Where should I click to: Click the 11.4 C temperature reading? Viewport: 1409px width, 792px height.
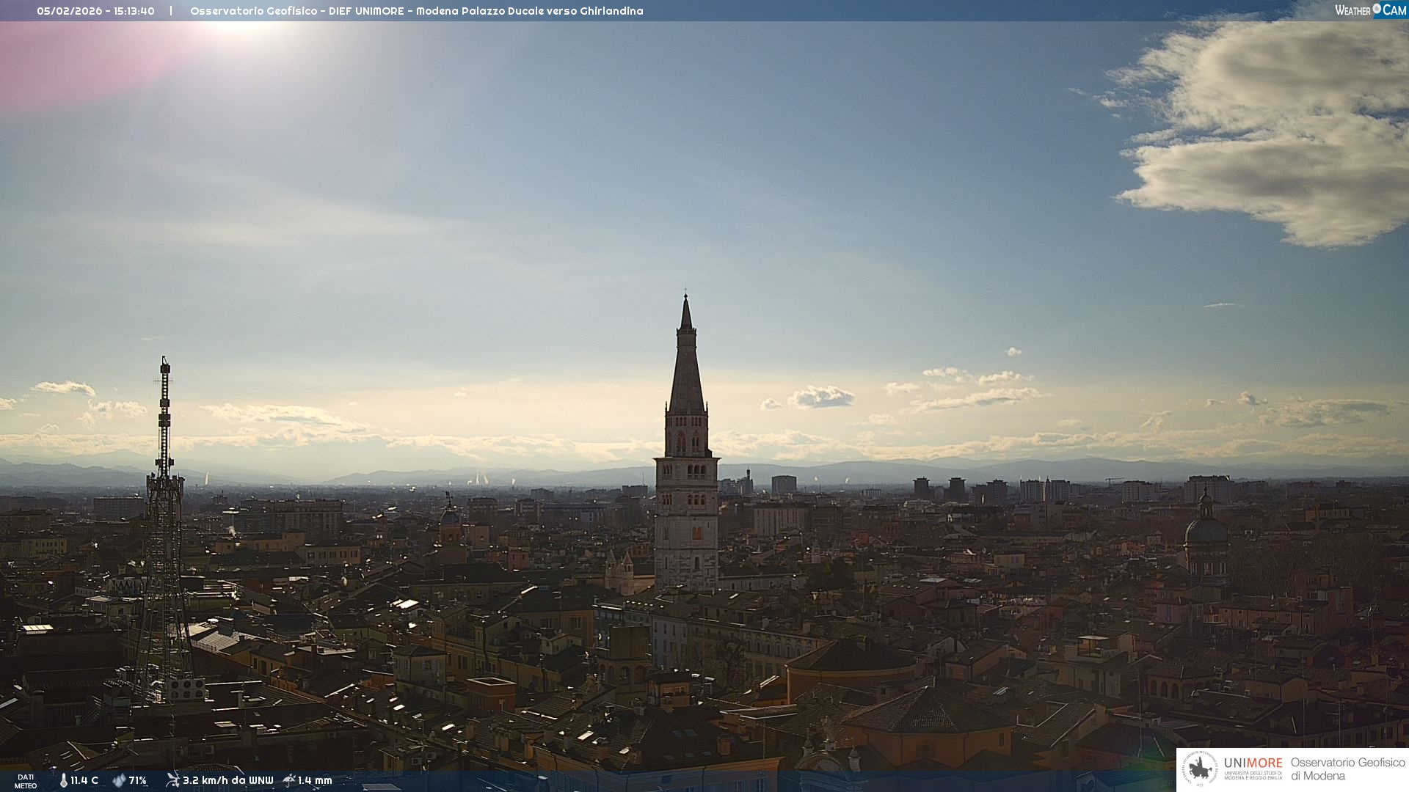click(84, 780)
